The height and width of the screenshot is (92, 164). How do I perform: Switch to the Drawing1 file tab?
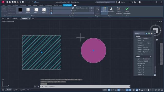[15, 18]
